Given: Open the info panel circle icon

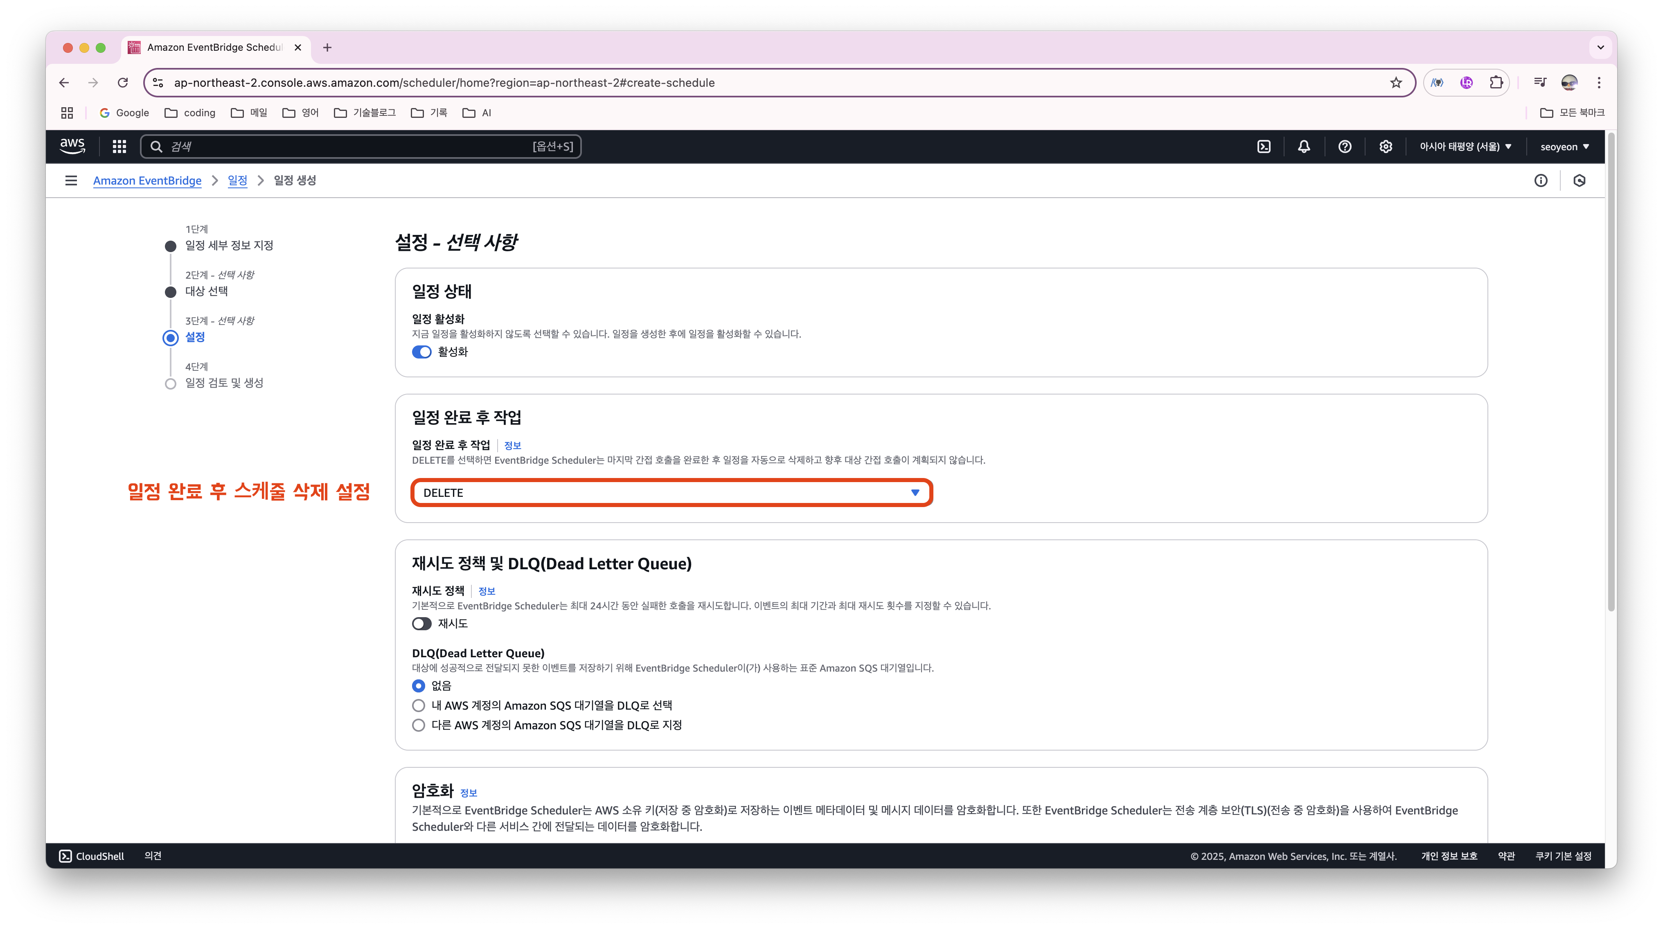Looking at the screenshot, I should [1540, 181].
